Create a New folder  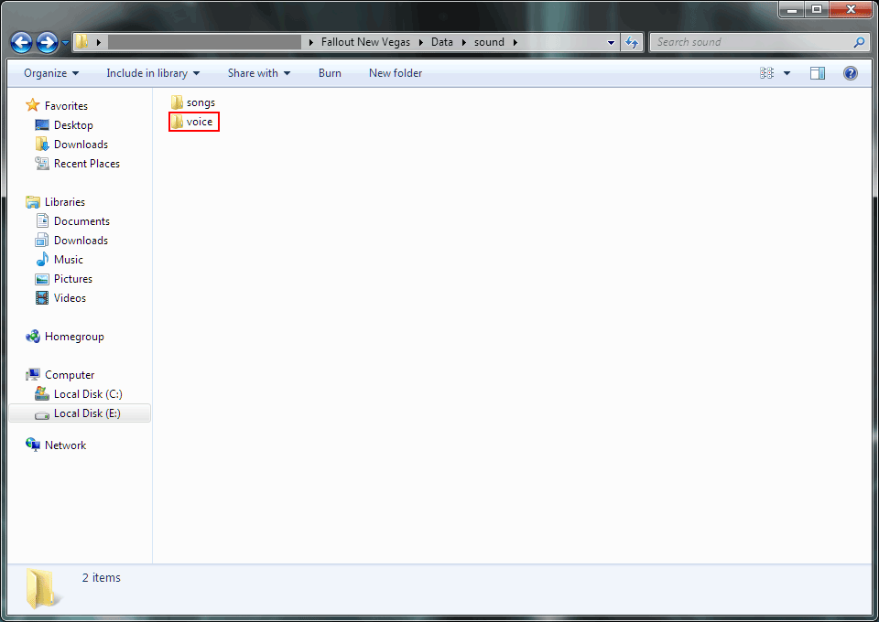pyautogui.click(x=395, y=73)
